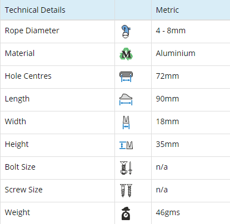Select the 18mm width value
The width and height of the screenshot is (230, 224).
point(167,121)
